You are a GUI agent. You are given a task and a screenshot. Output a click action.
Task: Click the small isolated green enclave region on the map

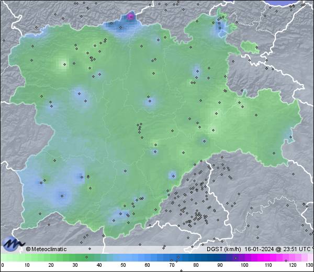click(x=250, y=48)
